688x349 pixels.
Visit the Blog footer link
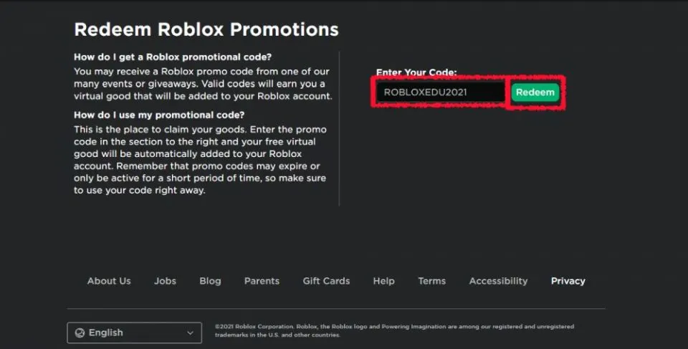click(210, 281)
